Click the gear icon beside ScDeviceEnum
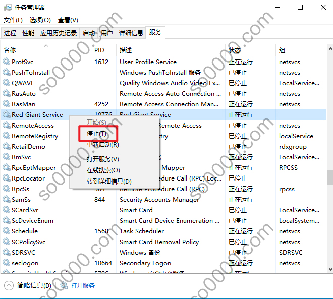The image size is (333, 299). coord(7,221)
